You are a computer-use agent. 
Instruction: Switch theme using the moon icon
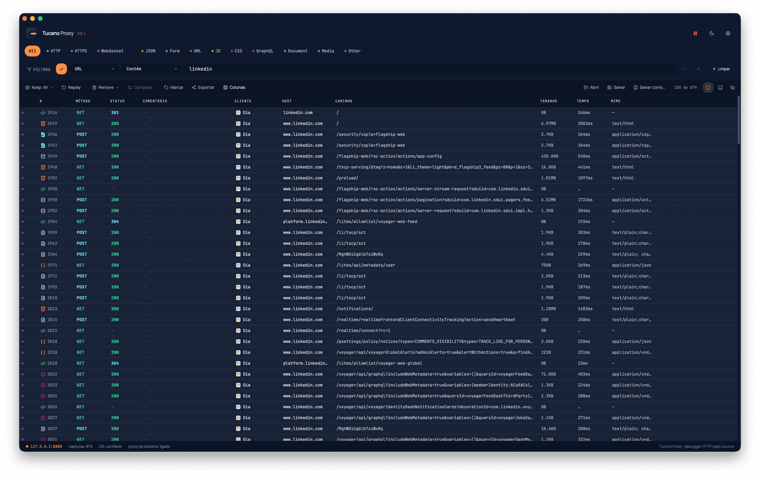point(711,33)
